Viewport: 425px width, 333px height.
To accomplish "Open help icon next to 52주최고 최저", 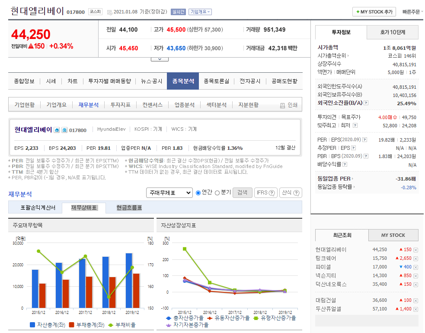I will pos(355,126).
